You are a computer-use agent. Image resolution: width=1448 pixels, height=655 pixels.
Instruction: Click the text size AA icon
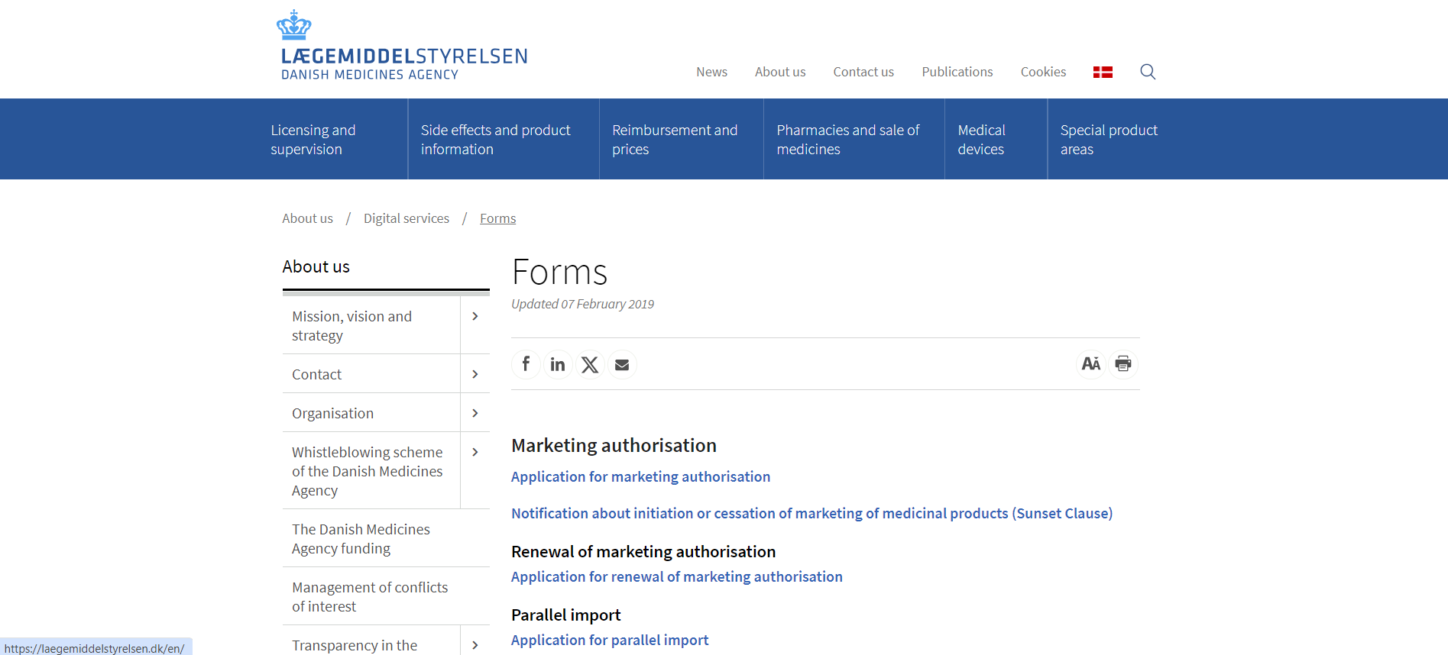(x=1090, y=364)
